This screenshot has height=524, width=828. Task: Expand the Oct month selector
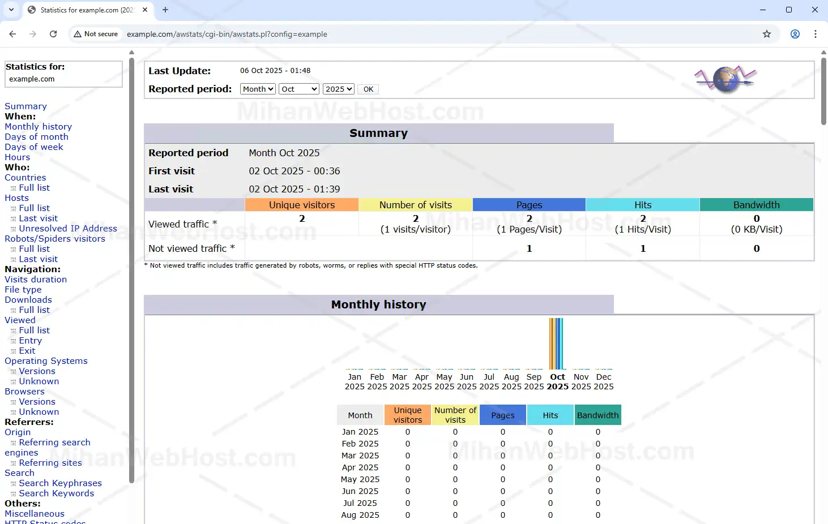[299, 89]
